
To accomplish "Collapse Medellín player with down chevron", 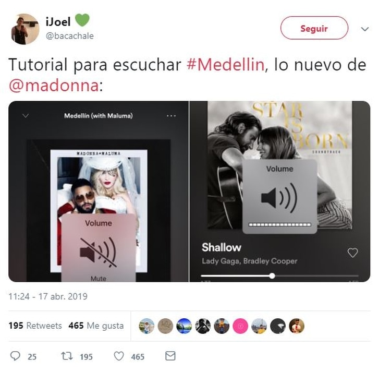I will (x=26, y=116).
